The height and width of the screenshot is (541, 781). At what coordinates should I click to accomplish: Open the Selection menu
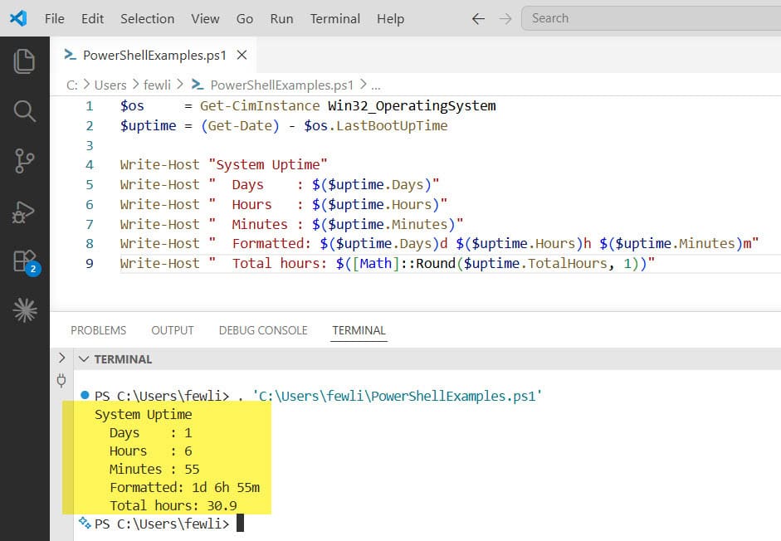pyautogui.click(x=148, y=19)
